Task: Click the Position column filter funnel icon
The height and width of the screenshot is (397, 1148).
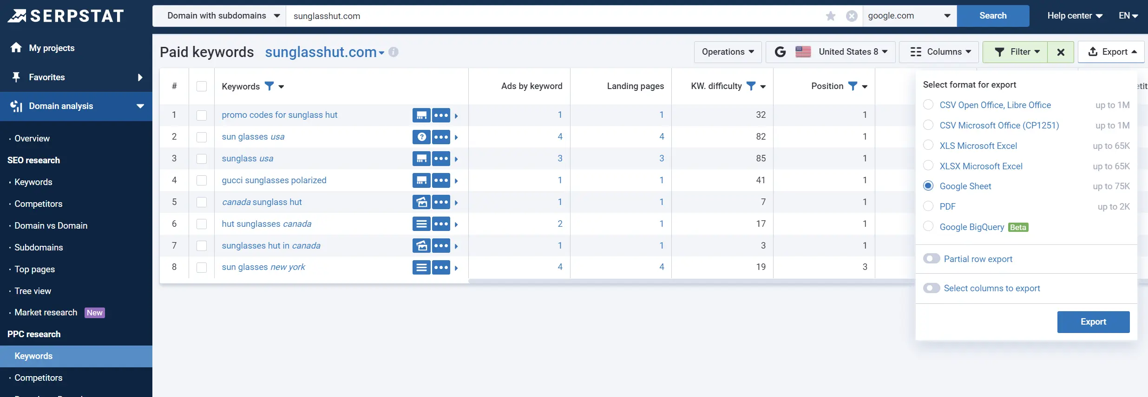Action: (853, 86)
